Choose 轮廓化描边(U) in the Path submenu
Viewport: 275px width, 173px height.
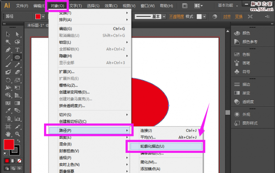[x=166, y=146]
